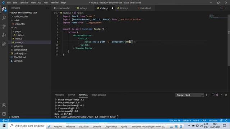The image size is (230, 129).
Task: Open the Extensions view
Action: (x=4, y=44)
